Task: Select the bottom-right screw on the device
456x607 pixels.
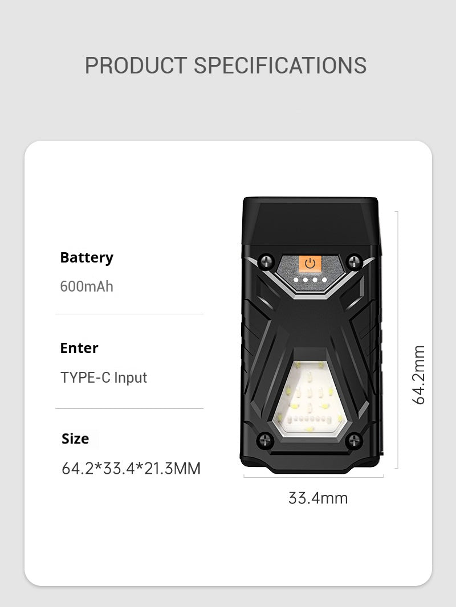Action: tap(355, 439)
